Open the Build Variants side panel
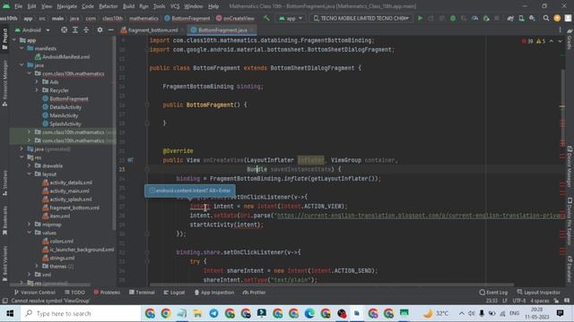 [x=4, y=263]
